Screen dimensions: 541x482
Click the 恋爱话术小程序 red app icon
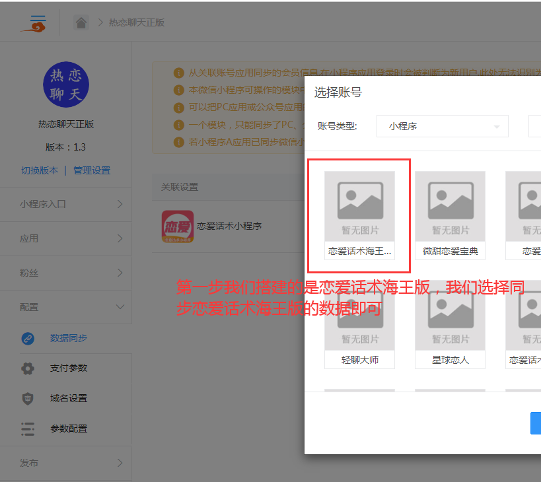178,226
